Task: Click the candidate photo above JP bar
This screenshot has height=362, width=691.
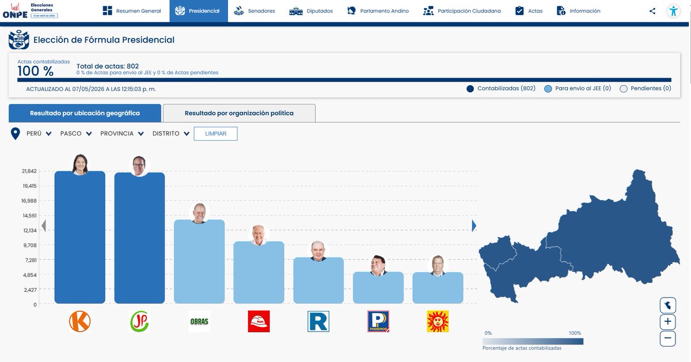Action: click(139, 165)
